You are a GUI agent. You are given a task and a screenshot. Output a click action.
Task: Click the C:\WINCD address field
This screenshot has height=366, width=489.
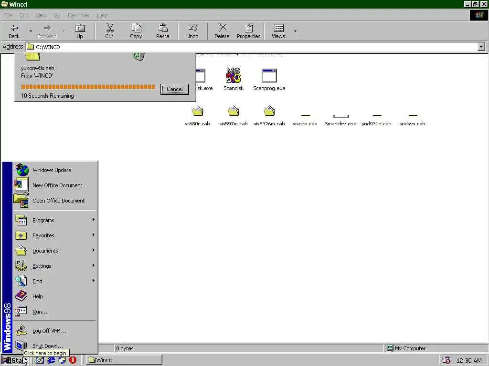252,47
